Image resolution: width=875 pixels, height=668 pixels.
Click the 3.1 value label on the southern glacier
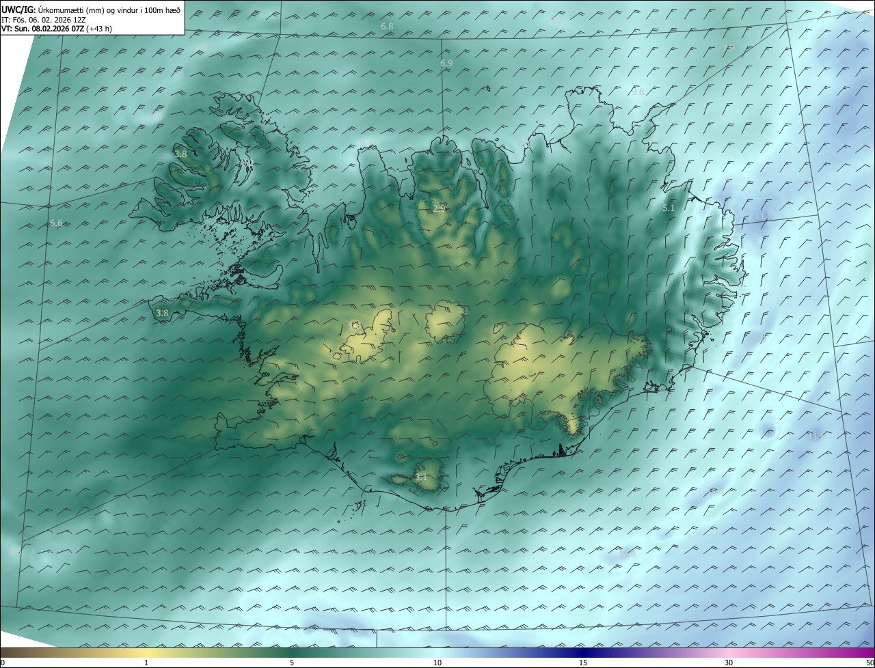click(x=421, y=477)
